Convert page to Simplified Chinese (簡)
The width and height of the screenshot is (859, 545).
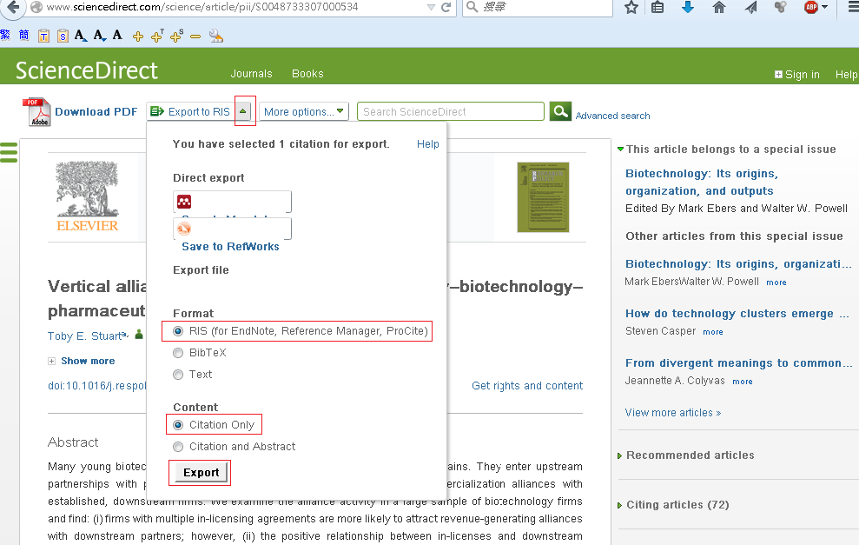tap(24, 36)
